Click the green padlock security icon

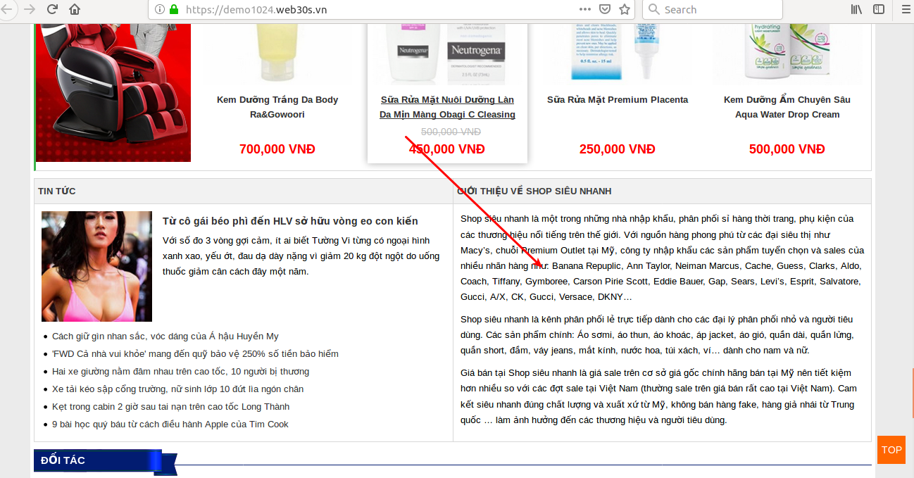pos(174,9)
